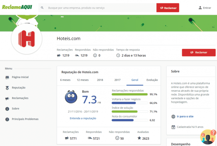The height and width of the screenshot is (146, 217).
Task: Click the medal icon for Reputação
Action: tap(7, 88)
